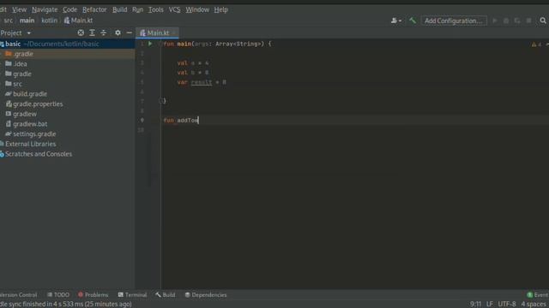Click the main breadcrumb
The image size is (549, 308).
(x=27, y=21)
